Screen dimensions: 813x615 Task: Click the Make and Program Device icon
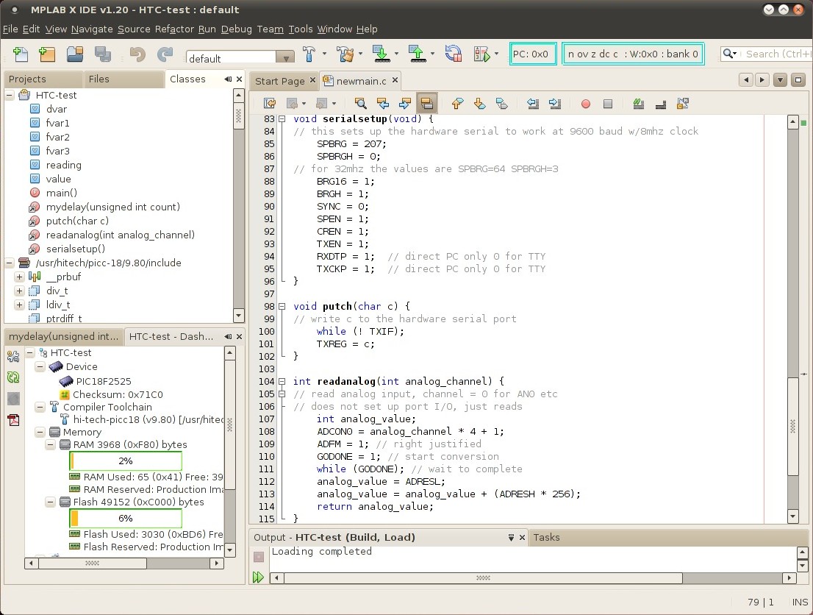(381, 54)
